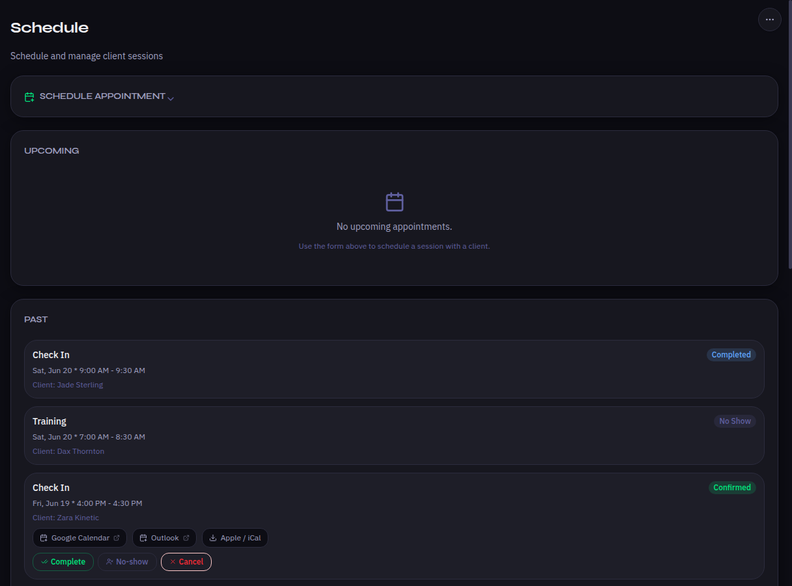Screen dimensions: 792x586
Task: Click the person icon on No-show button
Action: coord(109,562)
